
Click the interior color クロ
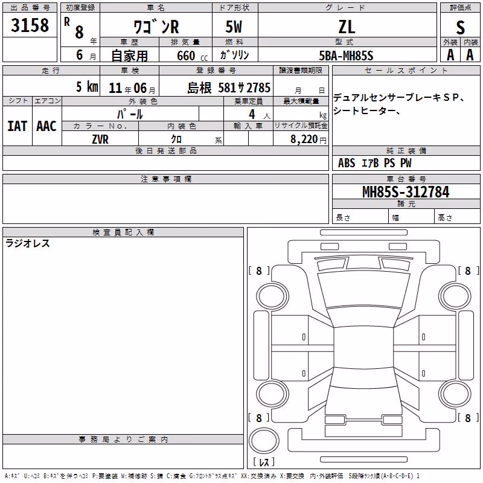point(176,139)
